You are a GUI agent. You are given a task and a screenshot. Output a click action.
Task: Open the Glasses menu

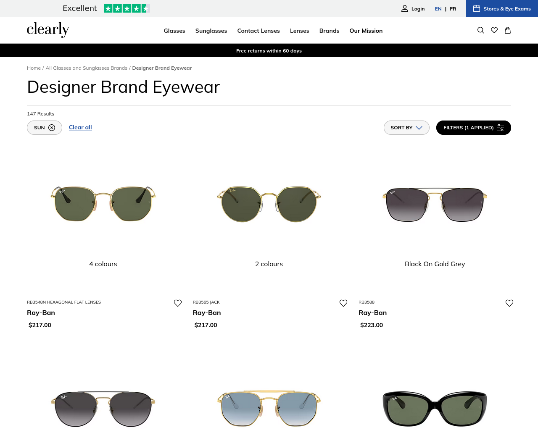tap(174, 31)
